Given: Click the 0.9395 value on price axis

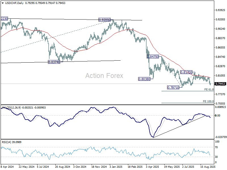Looking at the screenshot, I should [220, 10].
